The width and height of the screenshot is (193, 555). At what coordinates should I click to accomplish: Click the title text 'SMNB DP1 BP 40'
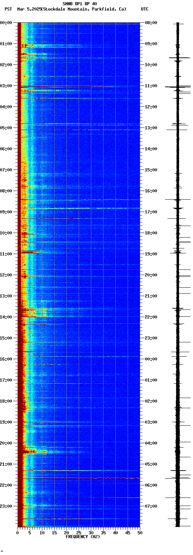tap(80, 4)
